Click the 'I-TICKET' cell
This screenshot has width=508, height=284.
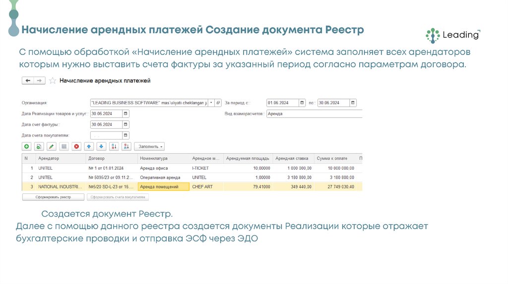pyautogui.click(x=206, y=168)
